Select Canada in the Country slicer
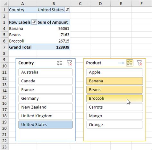The width and height of the screenshot is (152, 150). coord(46,81)
